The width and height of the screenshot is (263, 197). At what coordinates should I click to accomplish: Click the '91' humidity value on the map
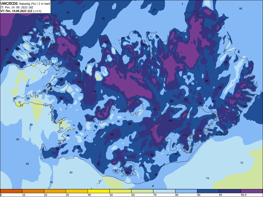[155, 10]
